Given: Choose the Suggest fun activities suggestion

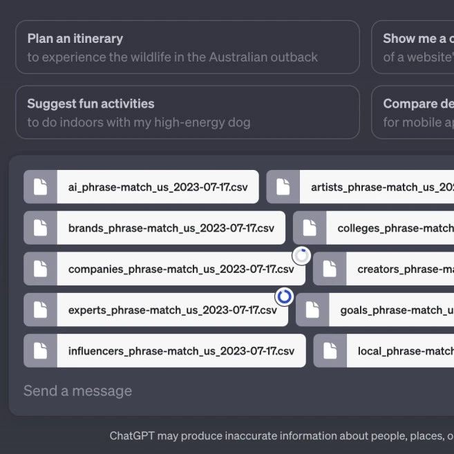Looking at the screenshot, I should 188,113.
